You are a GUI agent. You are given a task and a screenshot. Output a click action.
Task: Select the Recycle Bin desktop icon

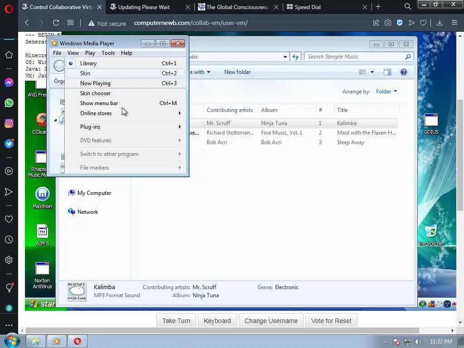431,236
